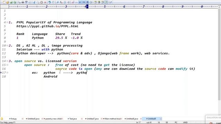Click the word Python on line 8
The width and height of the screenshot is (221, 124).
[x=38, y=38]
